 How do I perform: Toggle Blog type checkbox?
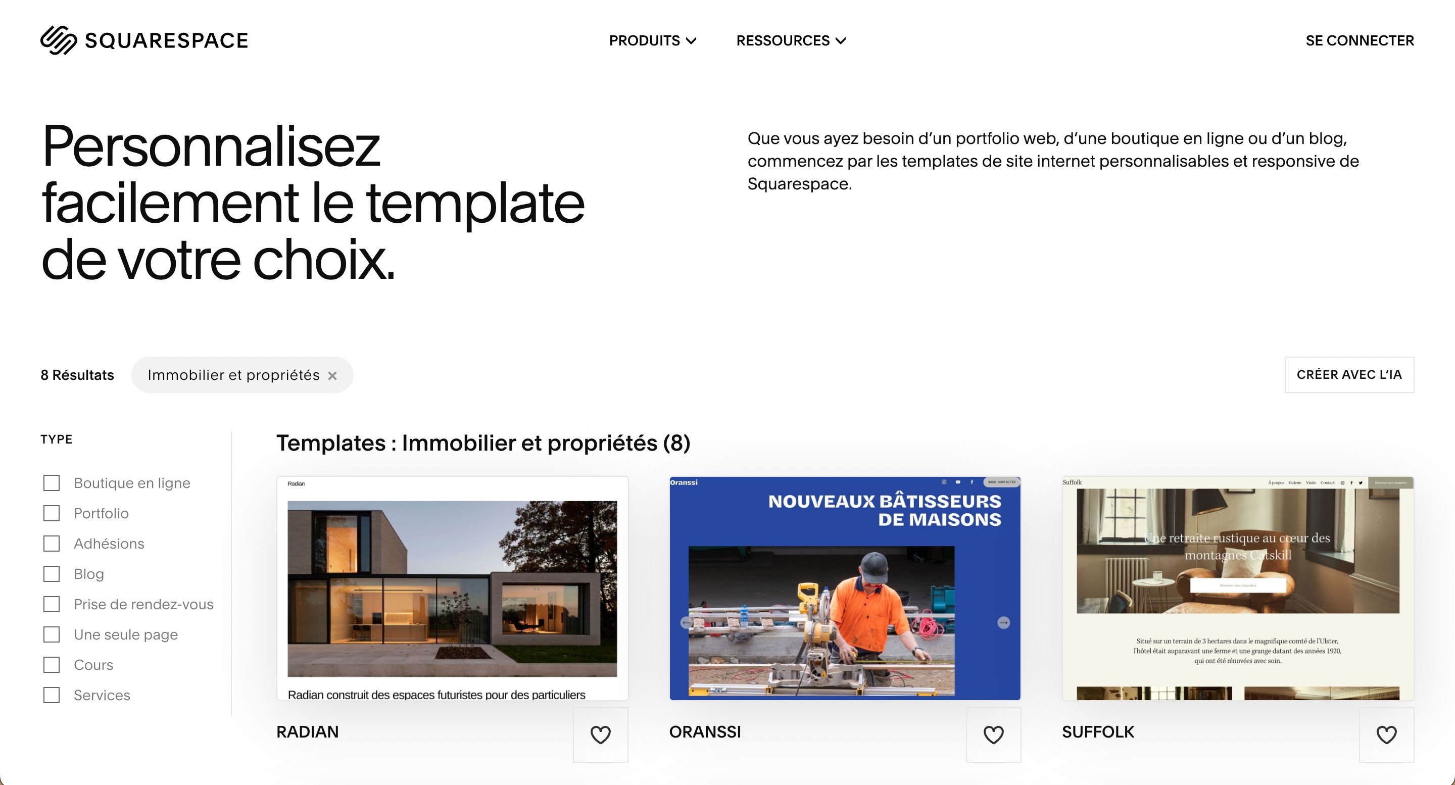[51, 573]
